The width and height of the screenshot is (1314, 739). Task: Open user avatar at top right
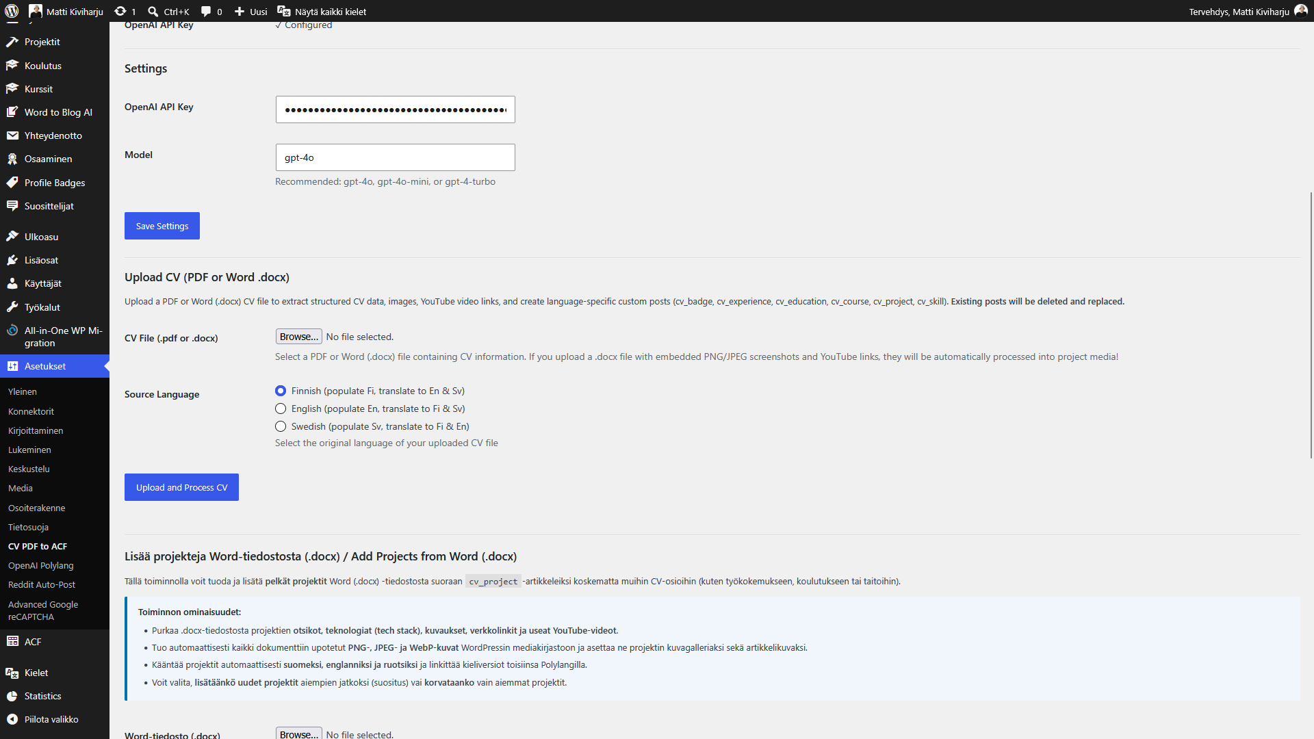1301,11
